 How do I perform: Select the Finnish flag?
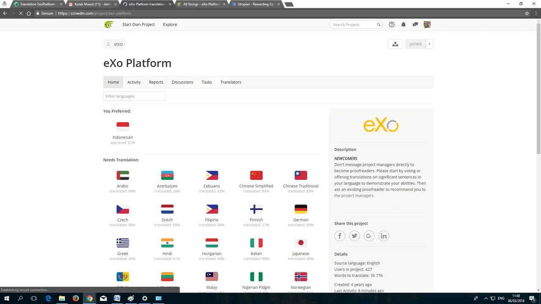pyautogui.click(x=256, y=209)
